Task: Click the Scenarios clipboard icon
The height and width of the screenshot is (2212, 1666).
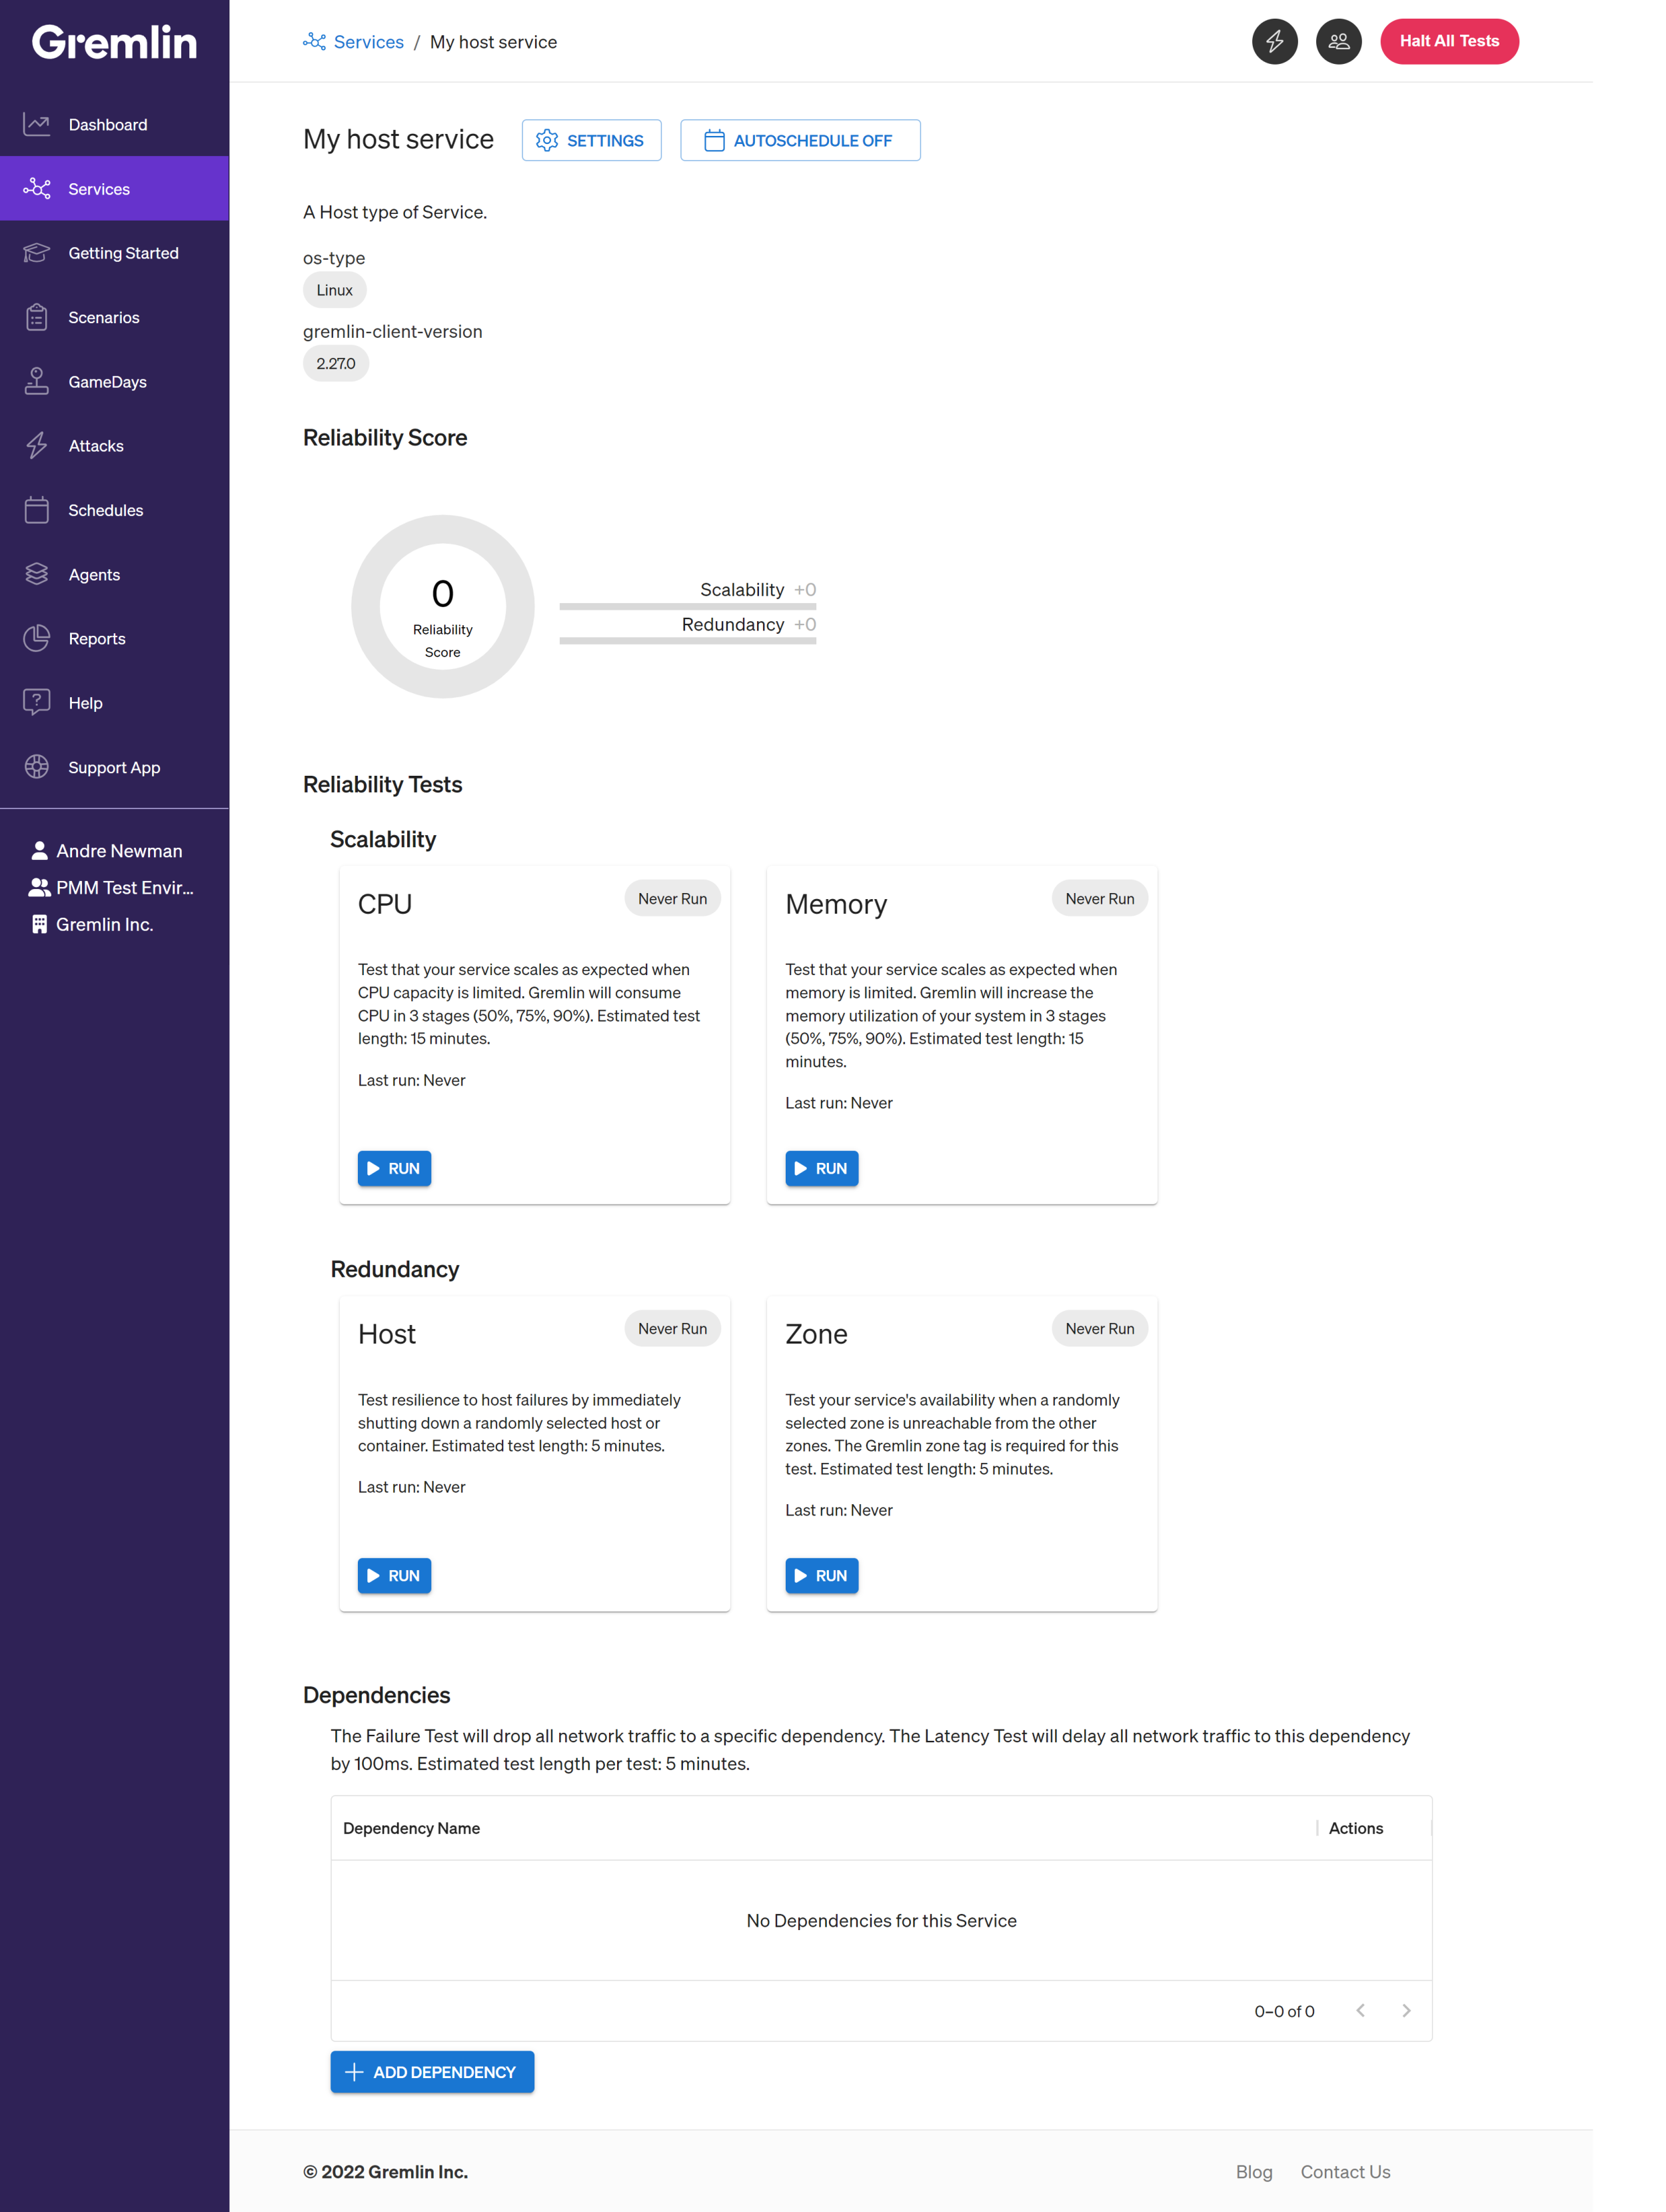Action: pyautogui.click(x=37, y=317)
